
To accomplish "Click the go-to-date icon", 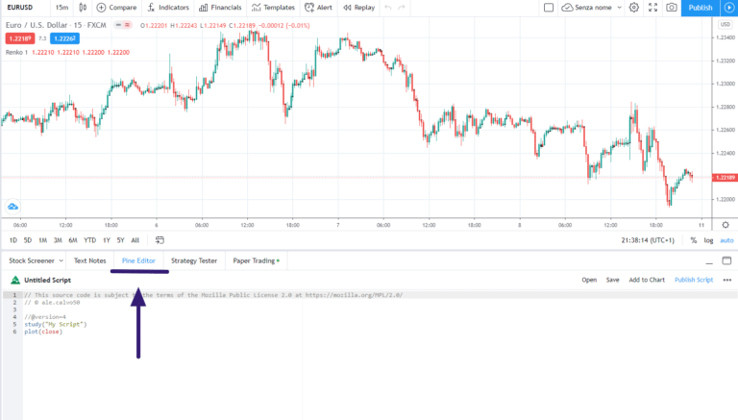I will coord(160,240).
